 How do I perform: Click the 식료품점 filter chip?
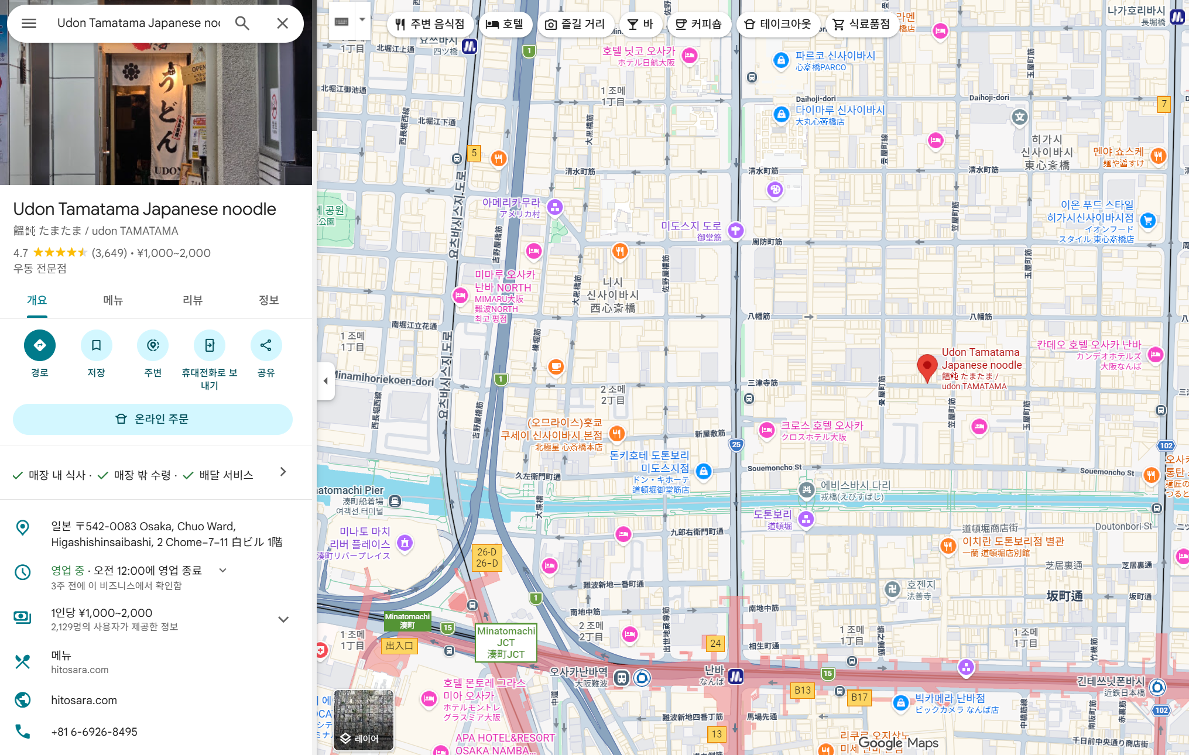[x=861, y=24]
